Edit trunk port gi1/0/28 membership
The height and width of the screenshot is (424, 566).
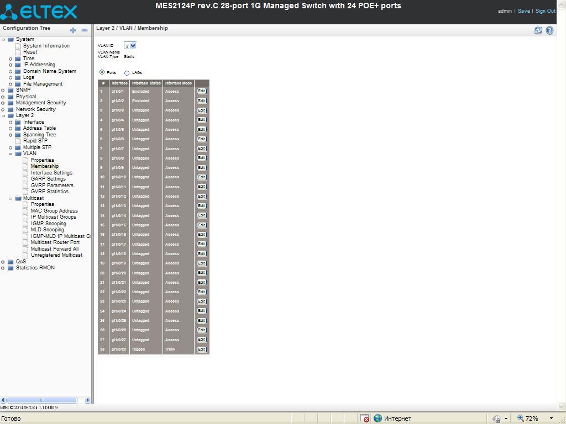(201, 349)
